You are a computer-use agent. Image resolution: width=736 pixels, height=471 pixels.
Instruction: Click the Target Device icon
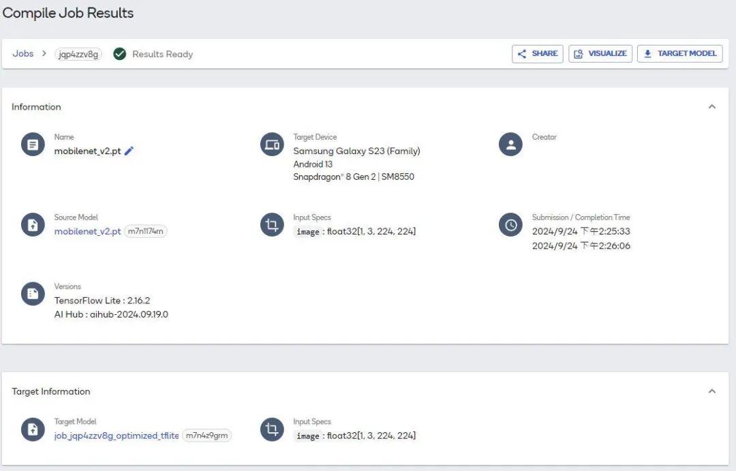click(272, 145)
